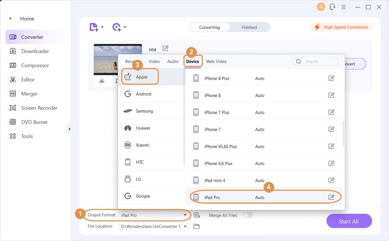This screenshot has width=389, height=241.
Task: Choose the iPhone 6S,6S Plus preset
Action: point(264,146)
